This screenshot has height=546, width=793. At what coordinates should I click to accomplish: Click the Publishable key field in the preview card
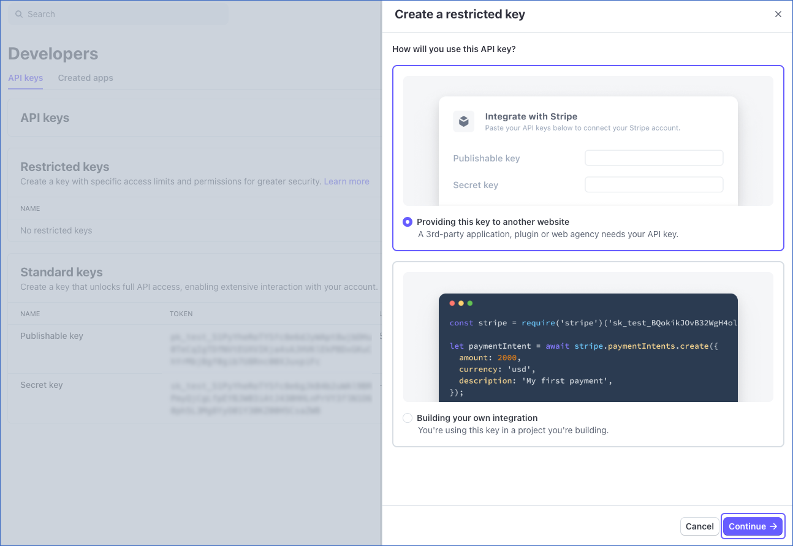653,157
